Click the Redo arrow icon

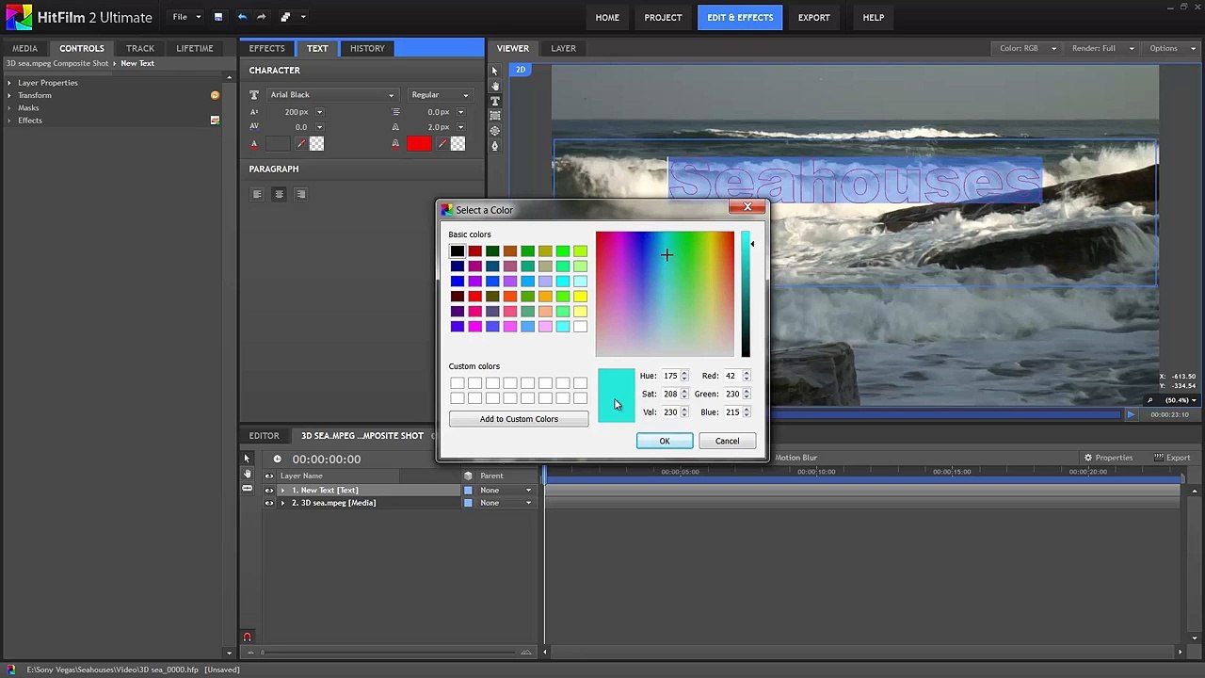(262, 17)
